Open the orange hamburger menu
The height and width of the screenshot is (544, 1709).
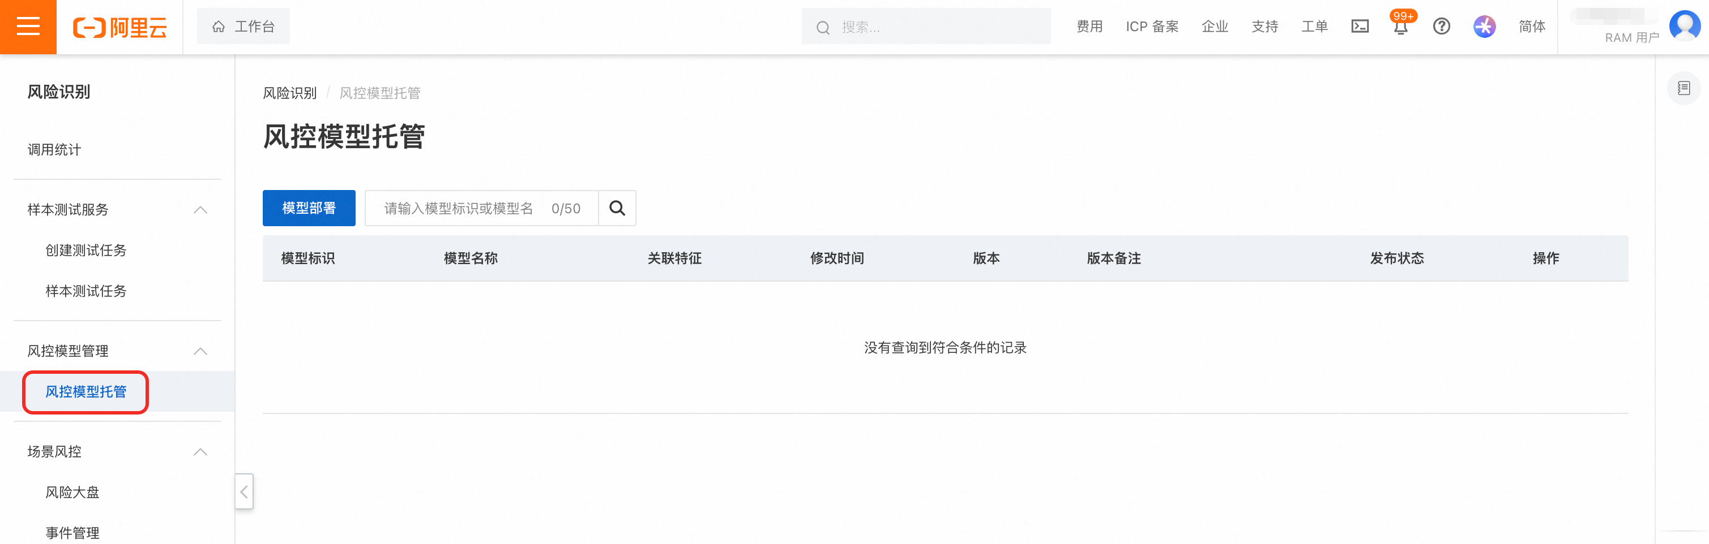(x=28, y=27)
